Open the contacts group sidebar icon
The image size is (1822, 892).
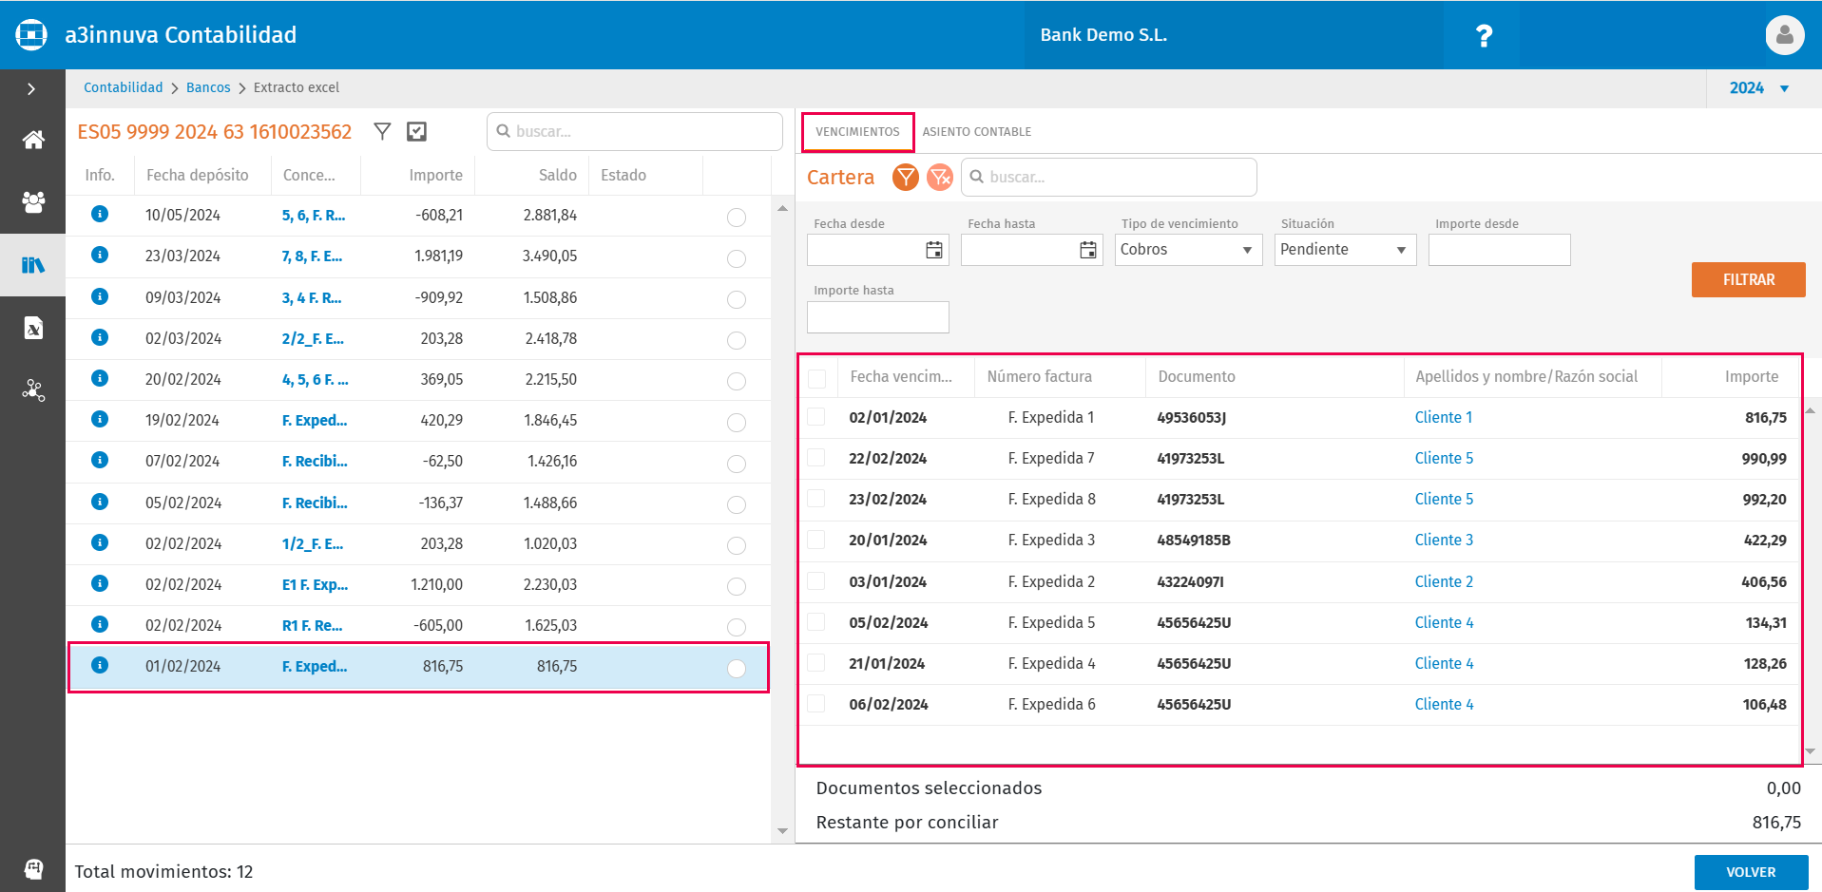tap(33, 201)
